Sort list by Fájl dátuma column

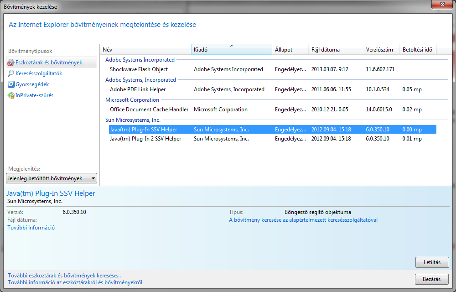click(x=336, y=49)
